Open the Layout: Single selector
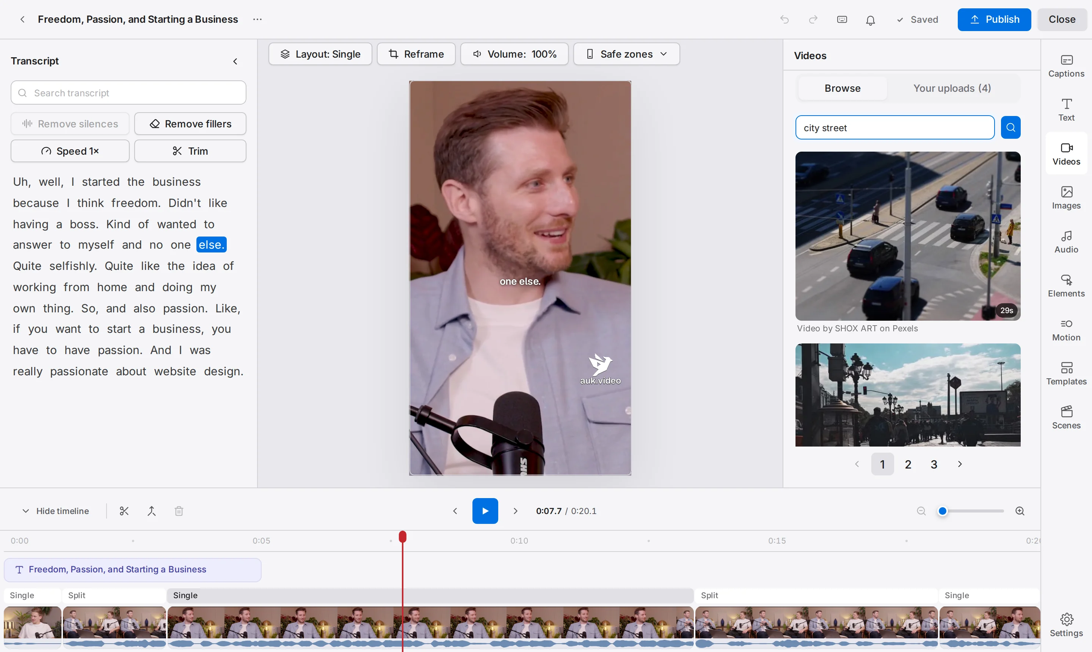Image resolution: width=1092 pixels, height=652 pixels. tap(320, 54)
